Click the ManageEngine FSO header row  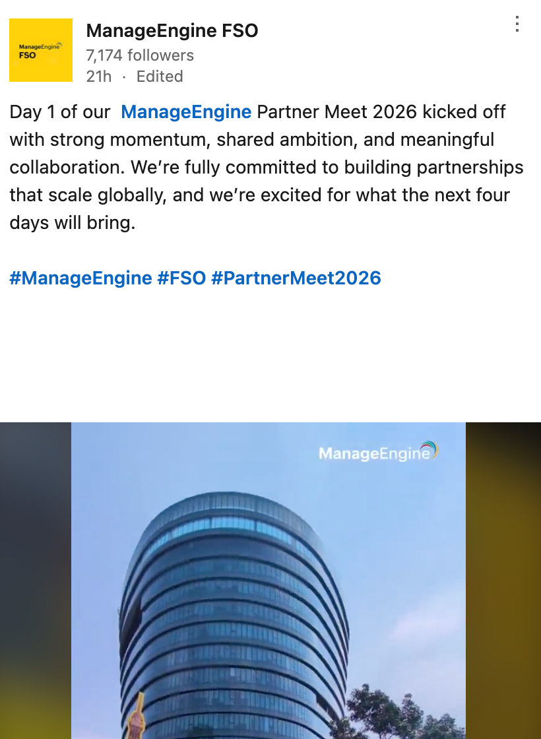[172, 50]
